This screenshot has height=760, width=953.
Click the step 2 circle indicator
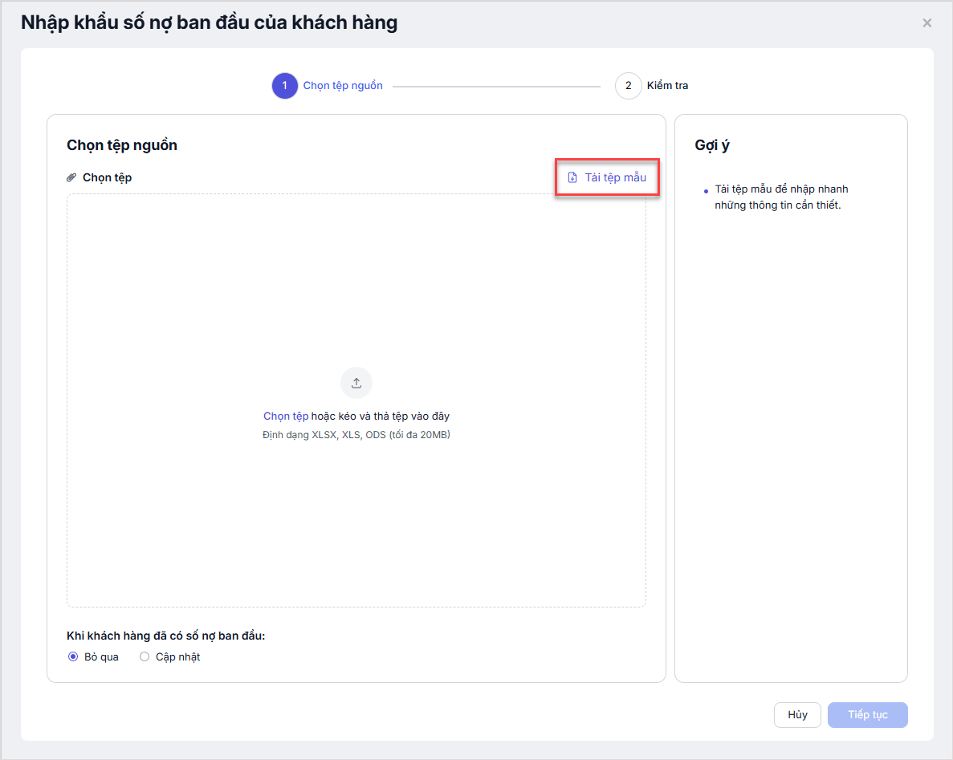click(628, 86)
